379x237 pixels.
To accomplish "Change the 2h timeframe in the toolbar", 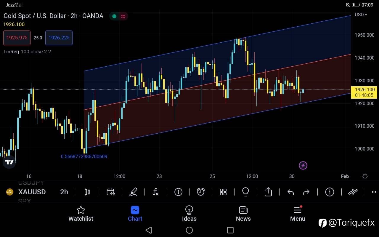I will [64, 192].
